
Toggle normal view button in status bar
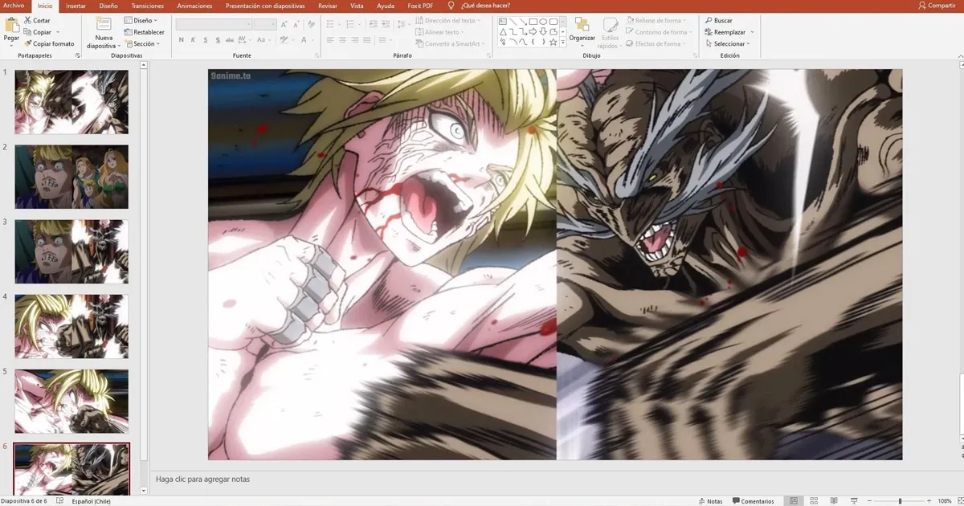tap(794, 501)
